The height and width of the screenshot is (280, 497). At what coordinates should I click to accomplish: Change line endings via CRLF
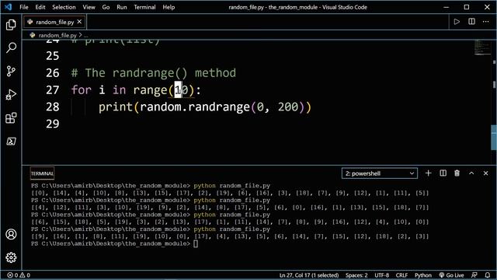pos(401,275)
